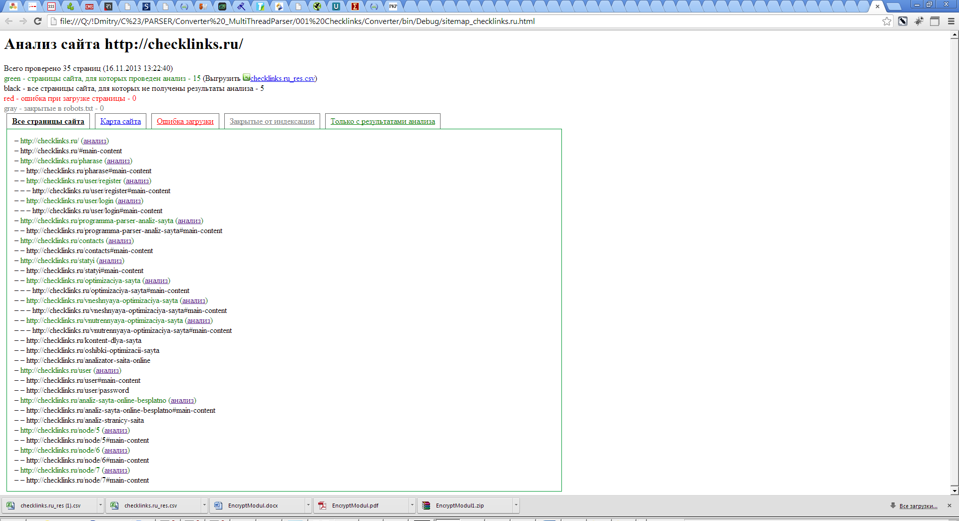Open the tab with the '5W' favicon
959x521 pixels.
pos(203,6)
